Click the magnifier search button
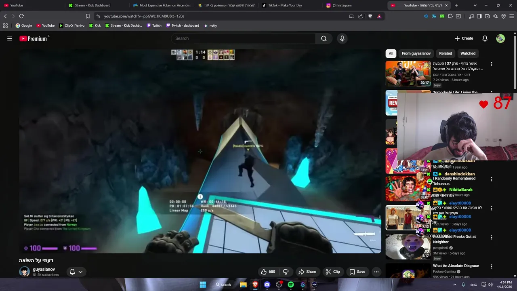517x291 pixels. [x=324, y=38]
